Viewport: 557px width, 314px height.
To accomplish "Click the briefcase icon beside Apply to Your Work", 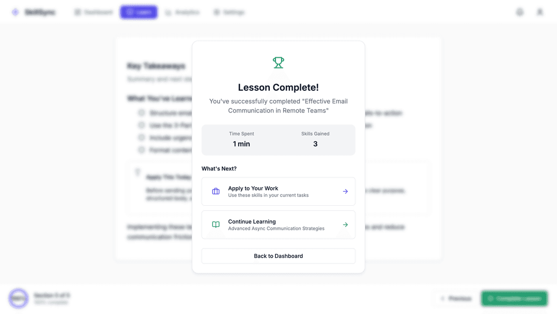I will 216,191.
